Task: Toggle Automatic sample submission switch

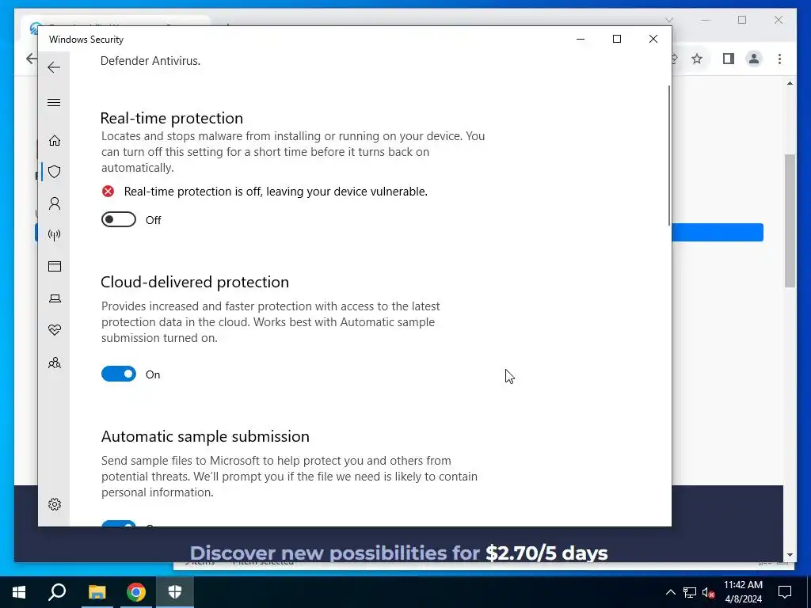Action: click(119, 523)
